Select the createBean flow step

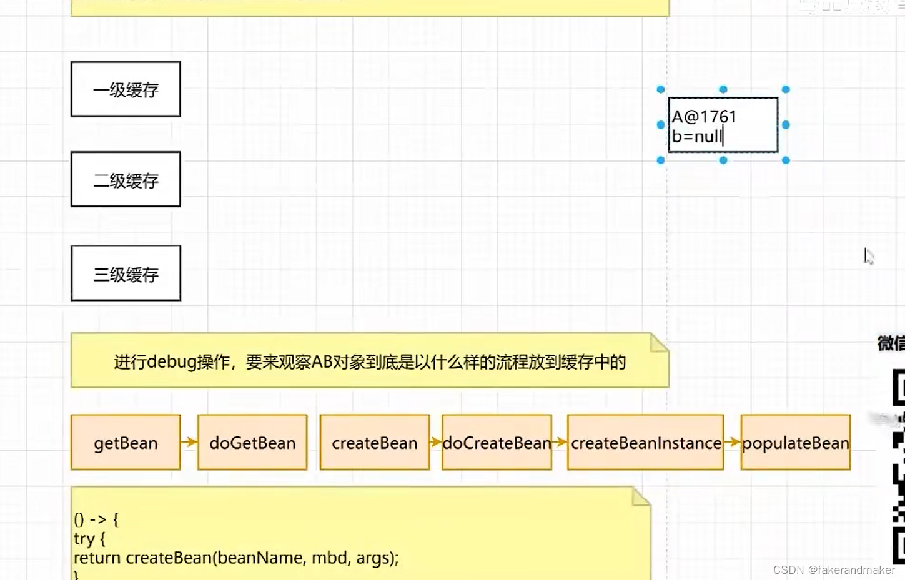pyautogui.click(x=374, y=443)
